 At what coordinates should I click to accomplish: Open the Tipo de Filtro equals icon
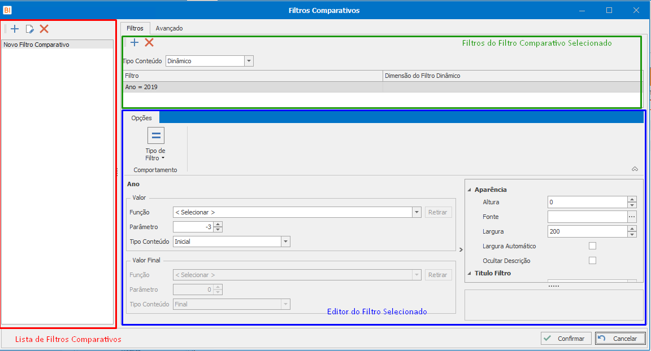pyautogui.click(x=156, y=135)
